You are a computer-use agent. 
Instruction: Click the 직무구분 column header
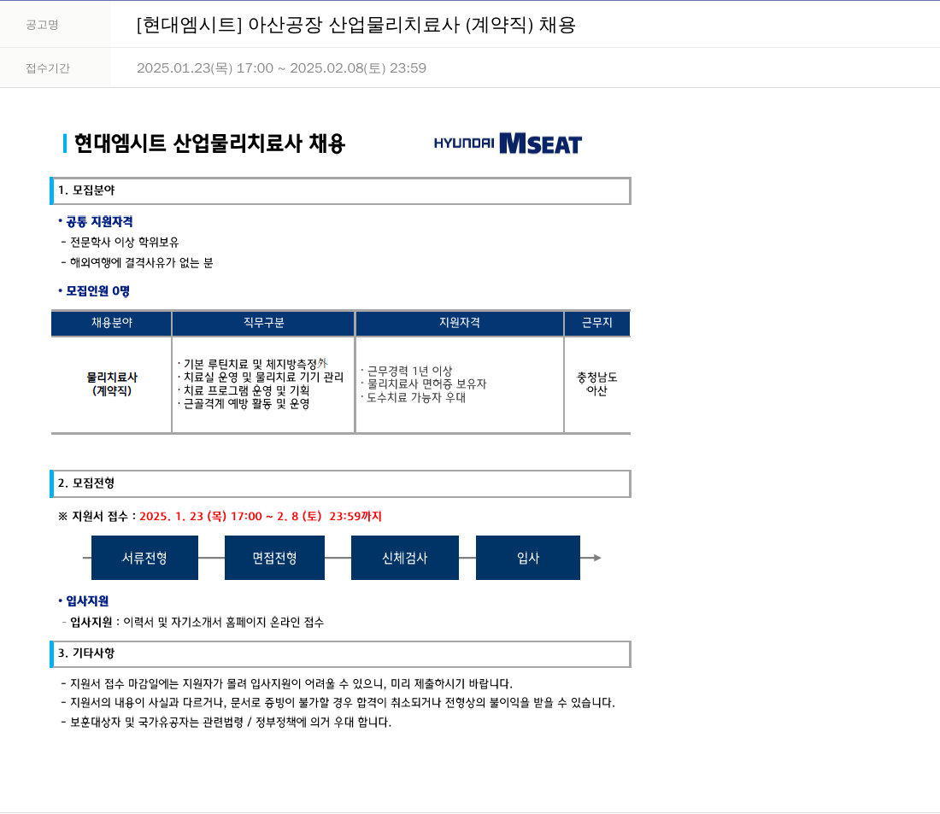click(x=264, y=323)
